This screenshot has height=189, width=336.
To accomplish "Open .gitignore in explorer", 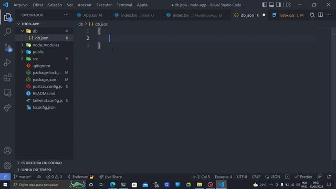I will pos(44,66).
